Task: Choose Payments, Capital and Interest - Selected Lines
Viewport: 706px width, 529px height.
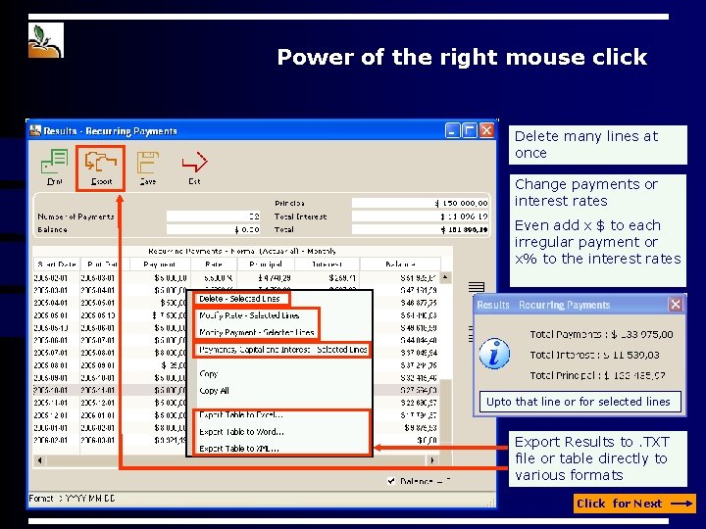Action: click(281, 350)
